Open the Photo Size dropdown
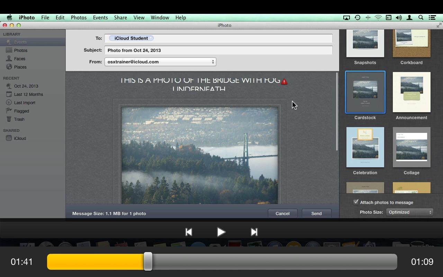The image size is (443, 277). tap(409, 212)
